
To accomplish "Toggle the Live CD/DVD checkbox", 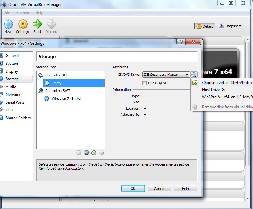I will click(x=144, y=83).
